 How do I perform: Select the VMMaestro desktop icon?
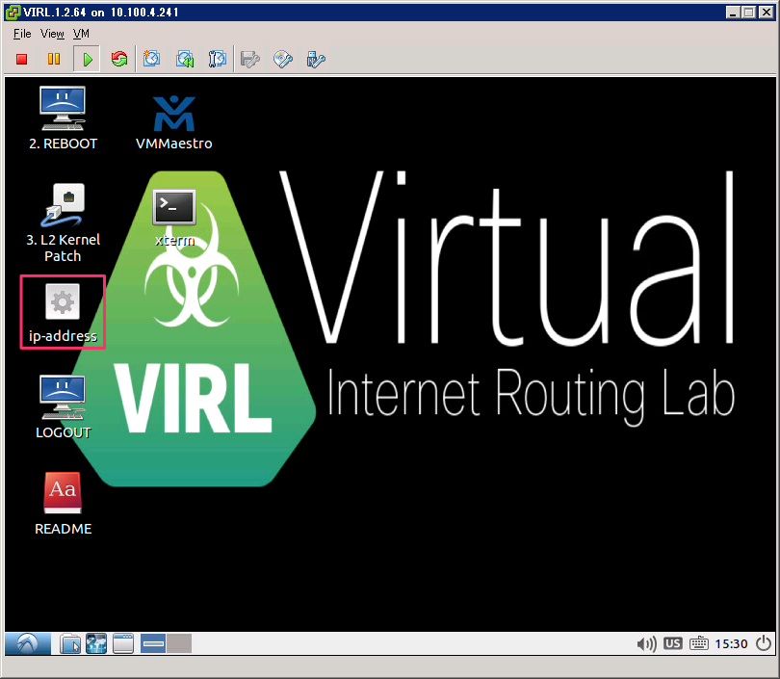click(x=173, y=122)
